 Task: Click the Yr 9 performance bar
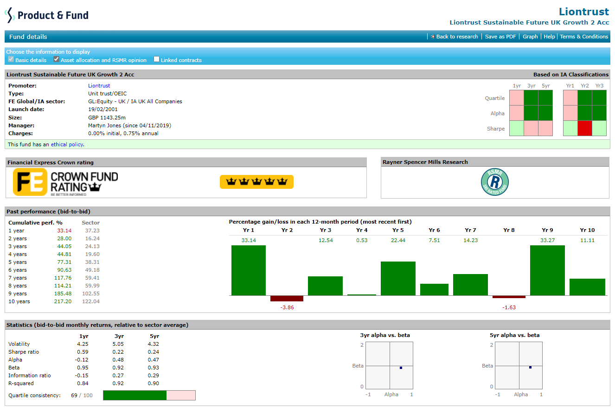[547, 270]
